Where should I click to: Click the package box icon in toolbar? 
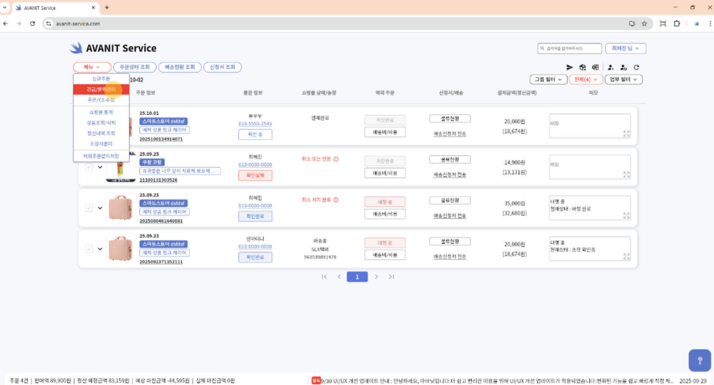[582, 68]
